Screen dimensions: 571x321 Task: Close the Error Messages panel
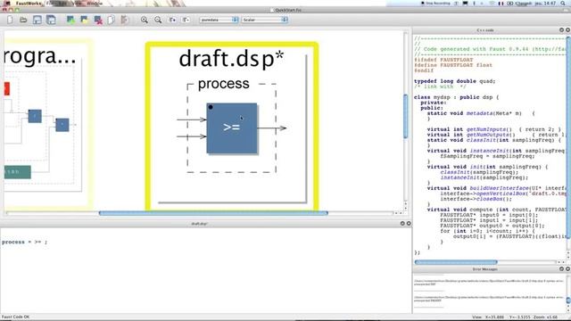(567, 269)
